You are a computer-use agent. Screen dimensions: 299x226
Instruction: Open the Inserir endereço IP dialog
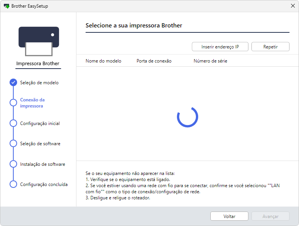[220, 46]
